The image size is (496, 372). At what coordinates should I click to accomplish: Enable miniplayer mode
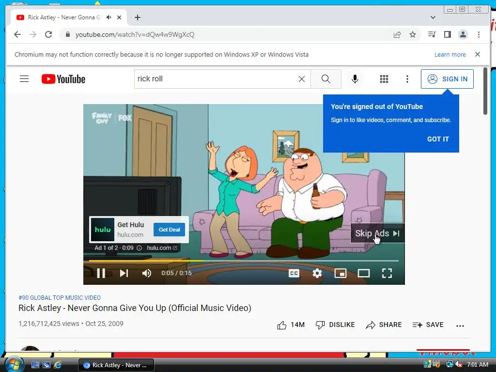click(341, 273)
